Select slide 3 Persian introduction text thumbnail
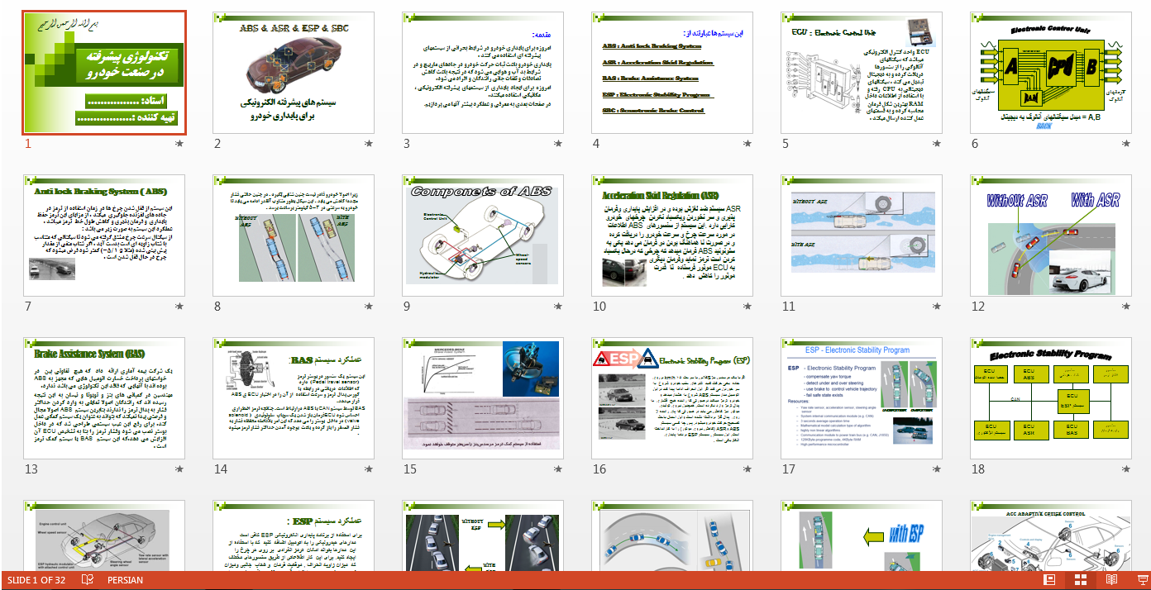1151x590 pixels. [x=483, y=73]
